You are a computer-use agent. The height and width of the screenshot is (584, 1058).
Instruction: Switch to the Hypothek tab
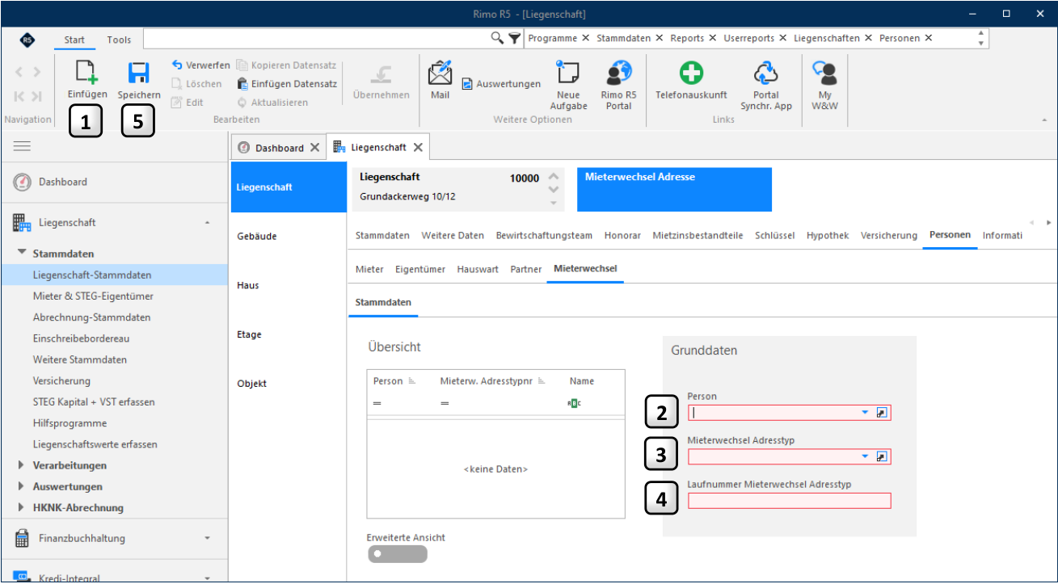(x=828, y=235)
